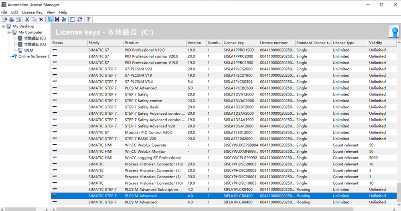Select Online Software Delivery tree item
The image size is (401, 211).
click(x=33, y=56)
